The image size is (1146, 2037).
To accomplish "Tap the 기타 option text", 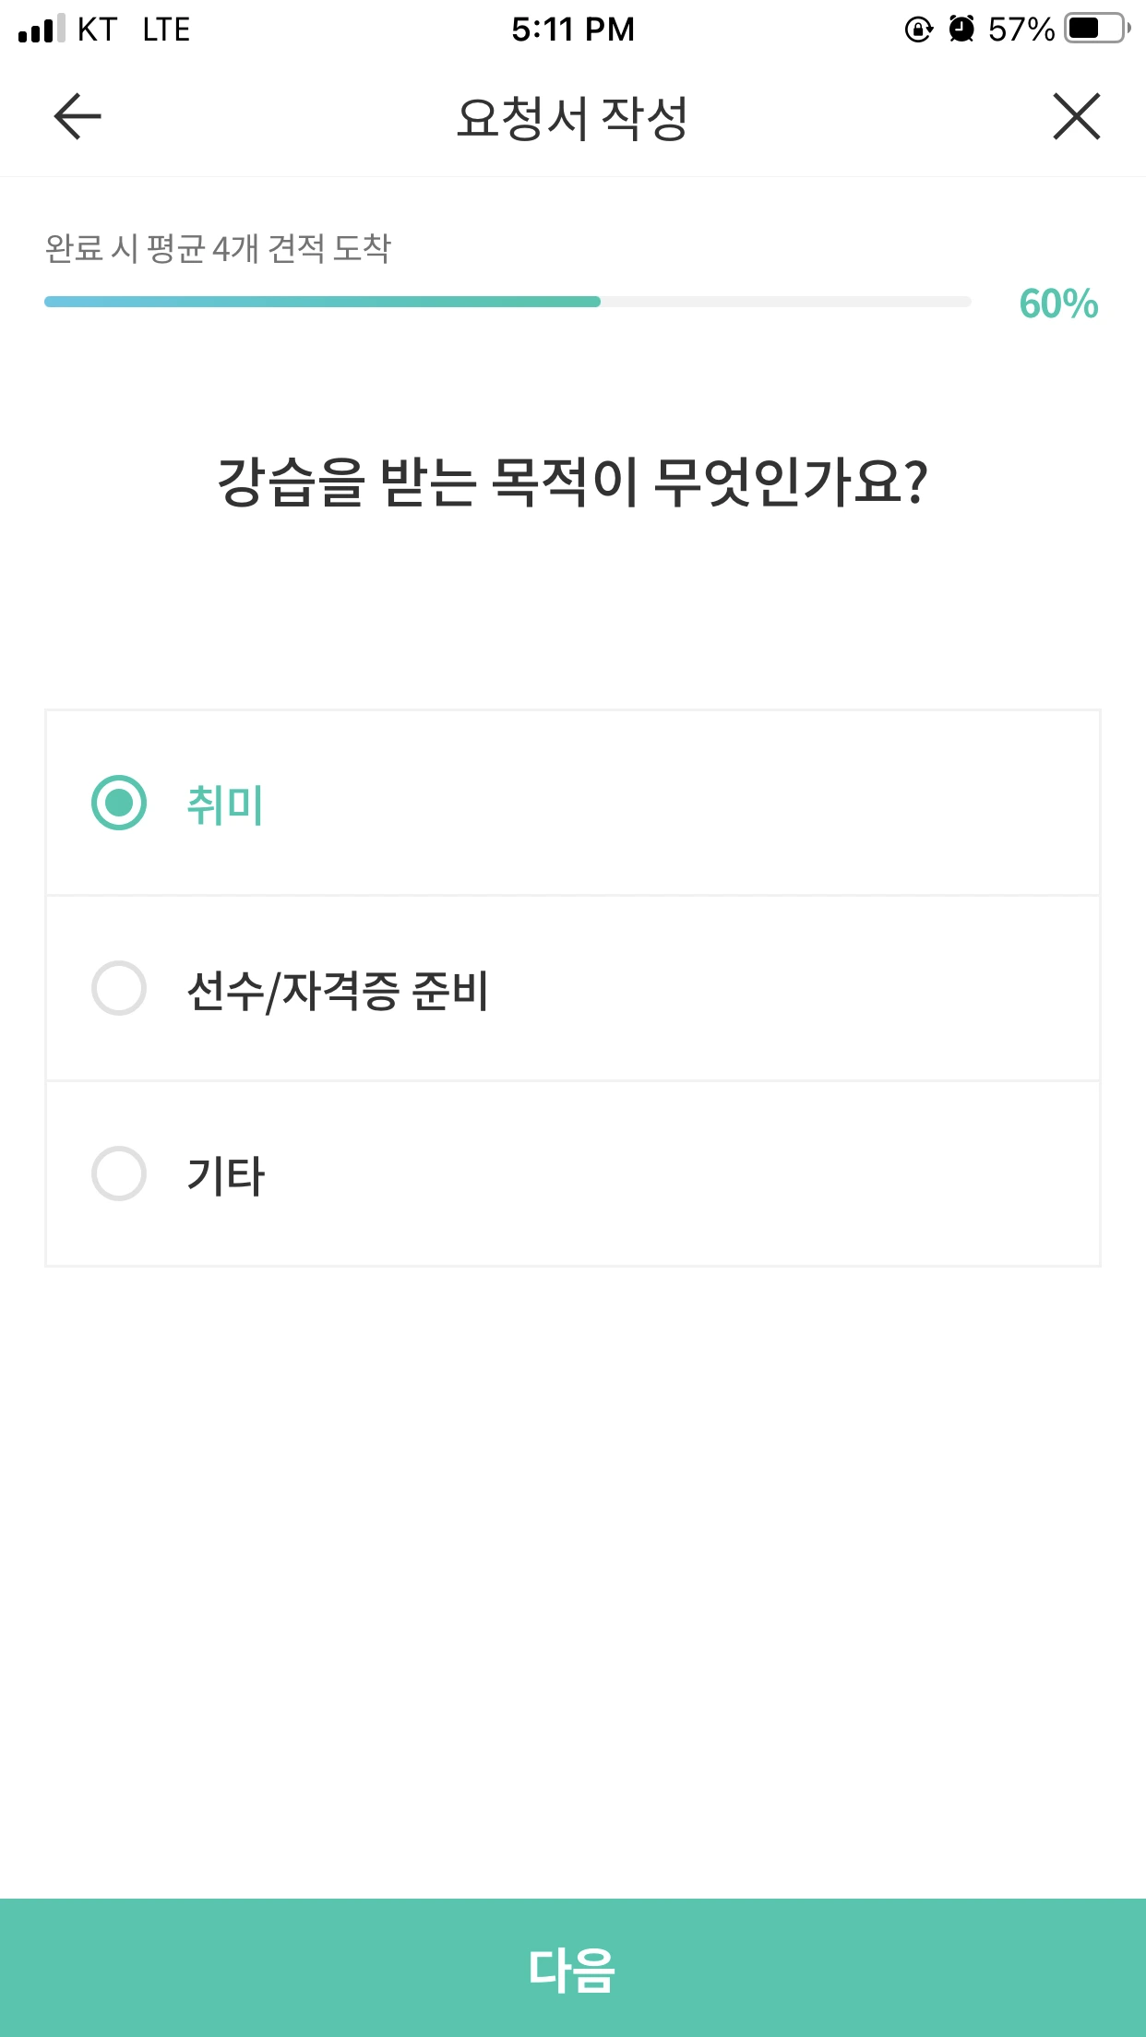I will [x=225, y=1175].
